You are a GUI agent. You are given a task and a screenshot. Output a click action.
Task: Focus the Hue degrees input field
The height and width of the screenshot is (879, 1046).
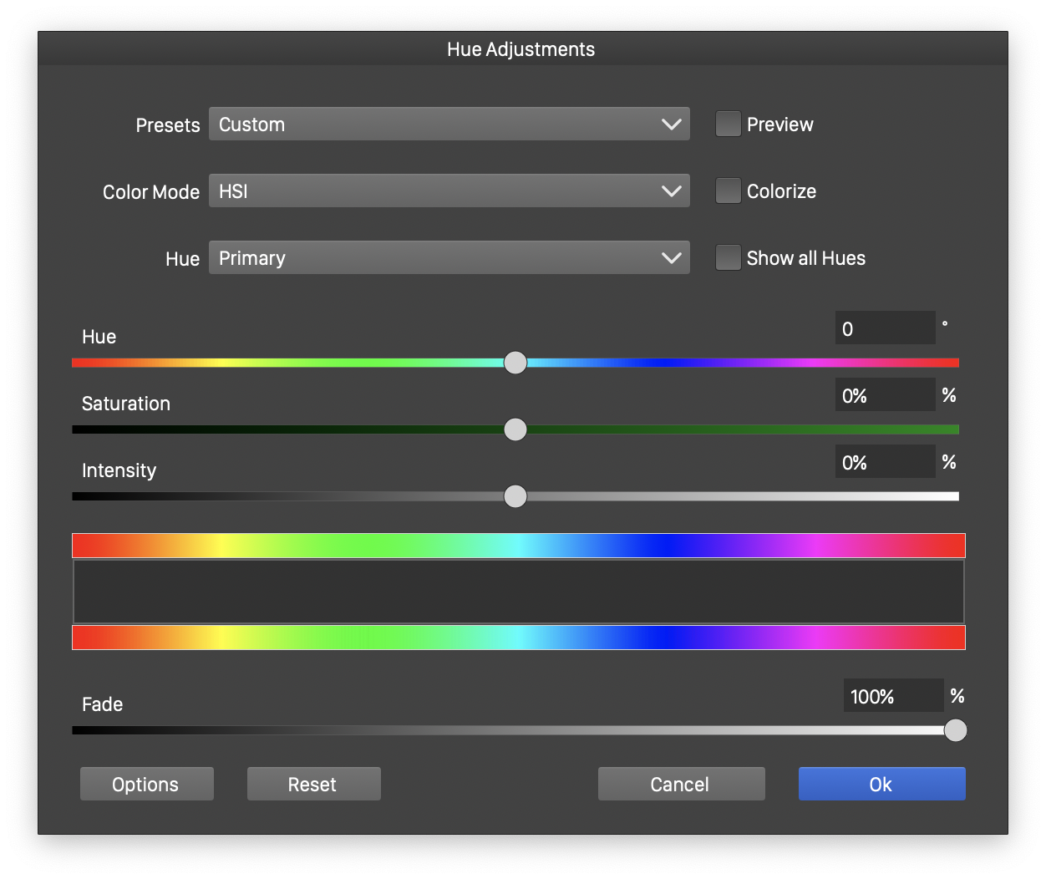pos(885,328)
